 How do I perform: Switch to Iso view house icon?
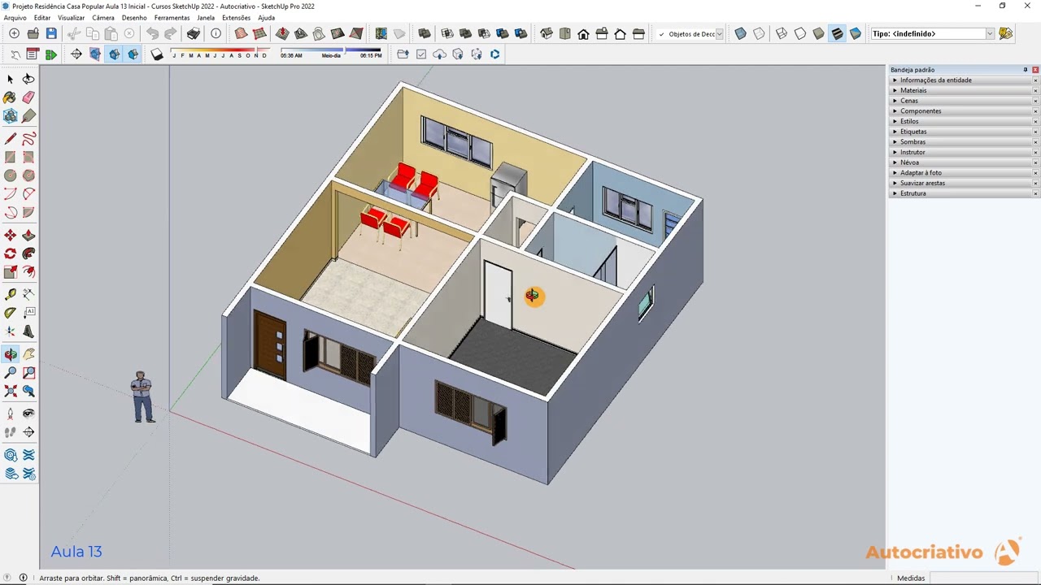click(547, 33)
